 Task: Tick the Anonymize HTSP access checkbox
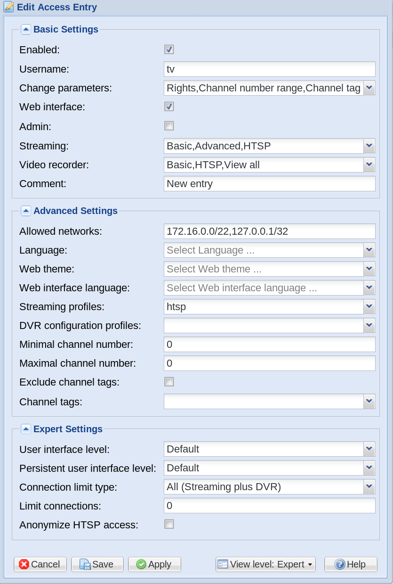(169, 524)
